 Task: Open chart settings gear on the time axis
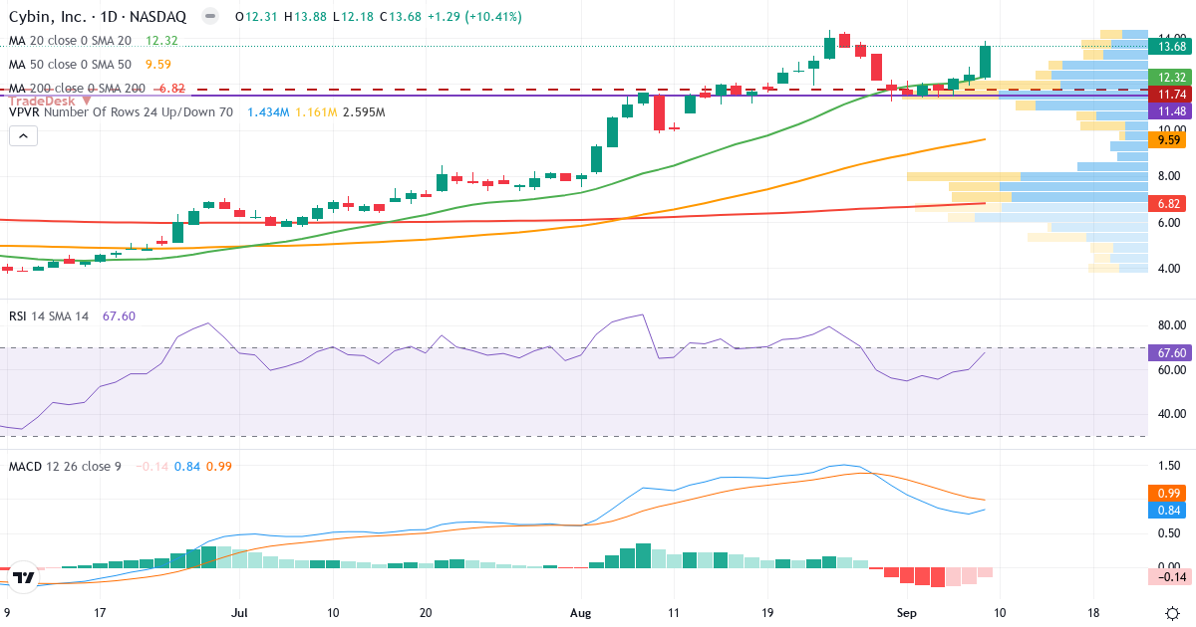click(x=1172, y=614)
